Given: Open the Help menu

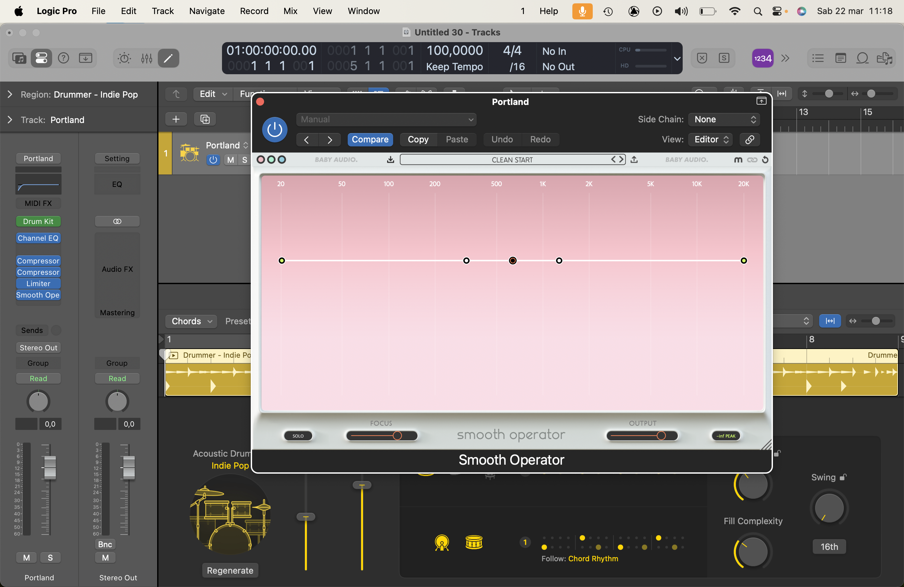Looking at the screenshot, I should (x=549, y=11).
